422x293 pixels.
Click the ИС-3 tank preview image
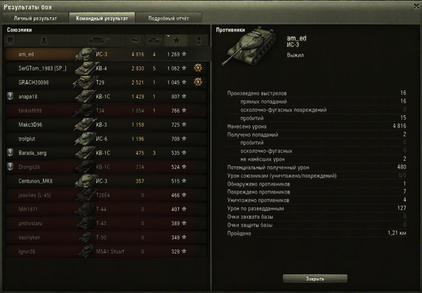coord(249,46)
